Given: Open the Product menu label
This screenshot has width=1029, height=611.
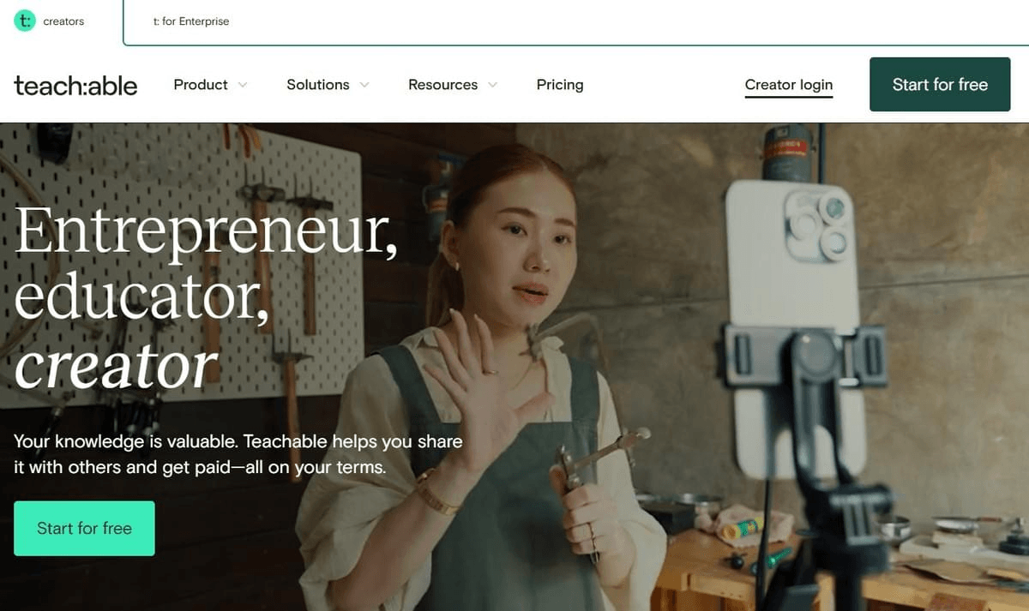Looking at the screenshot, I should pos(201,85).
